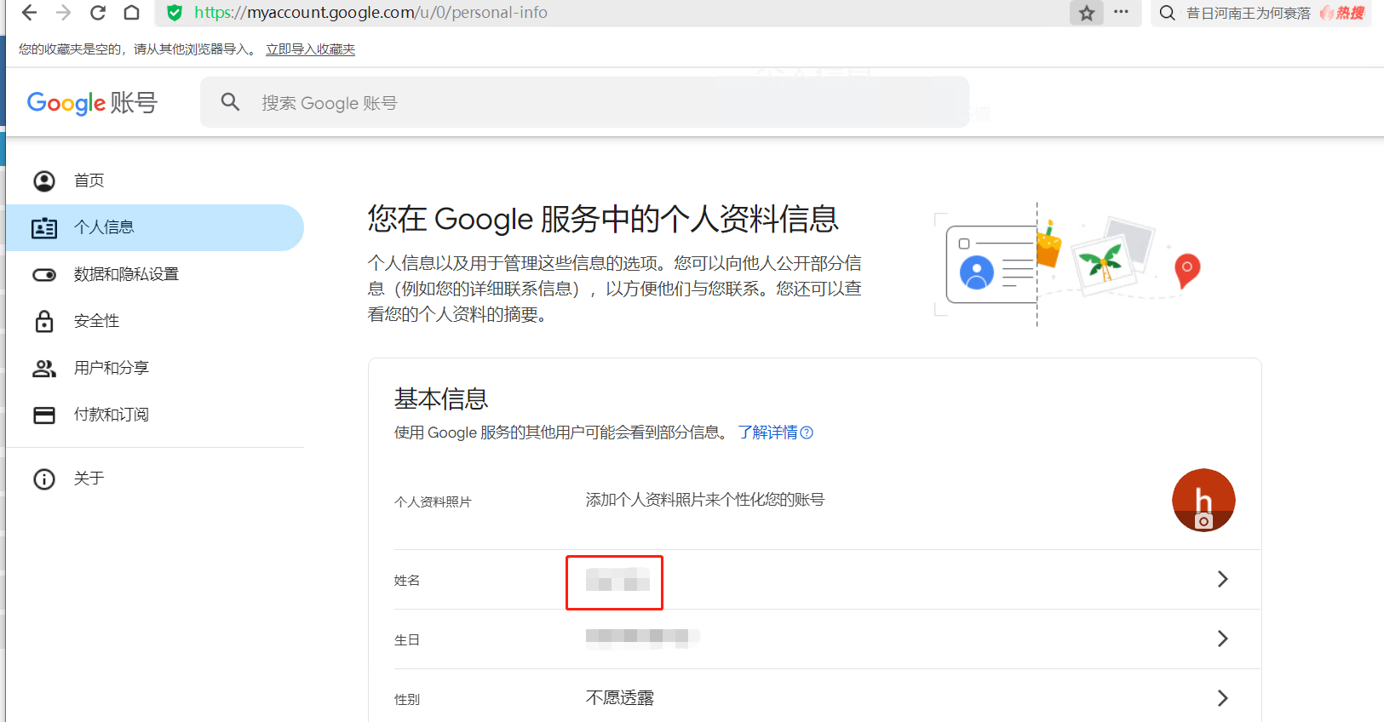Screen dimensions: 1384x722
Task: Click the browser address bar URL
Action: point(370,13)
